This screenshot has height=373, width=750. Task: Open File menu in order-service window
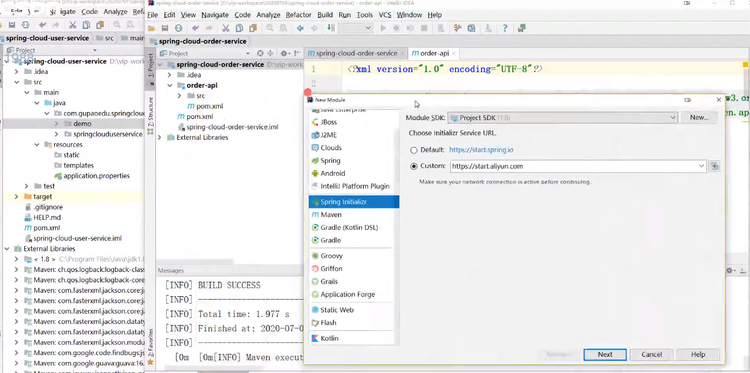coord(152,14)
